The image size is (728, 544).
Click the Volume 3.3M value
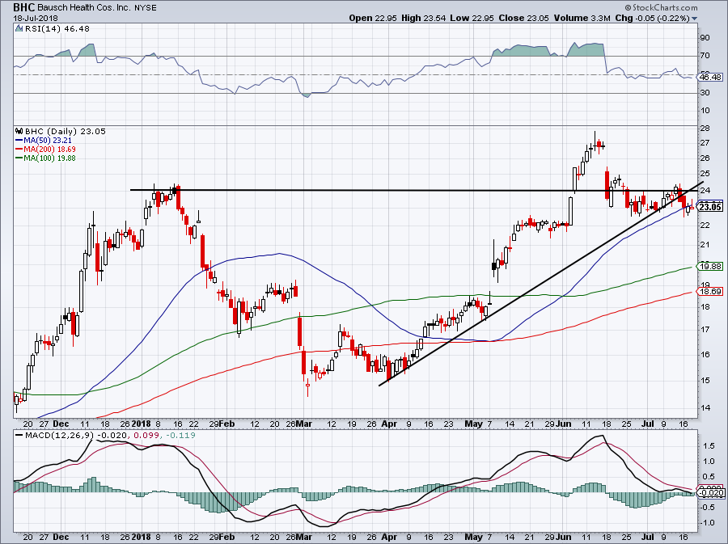[x=582, y=18]
